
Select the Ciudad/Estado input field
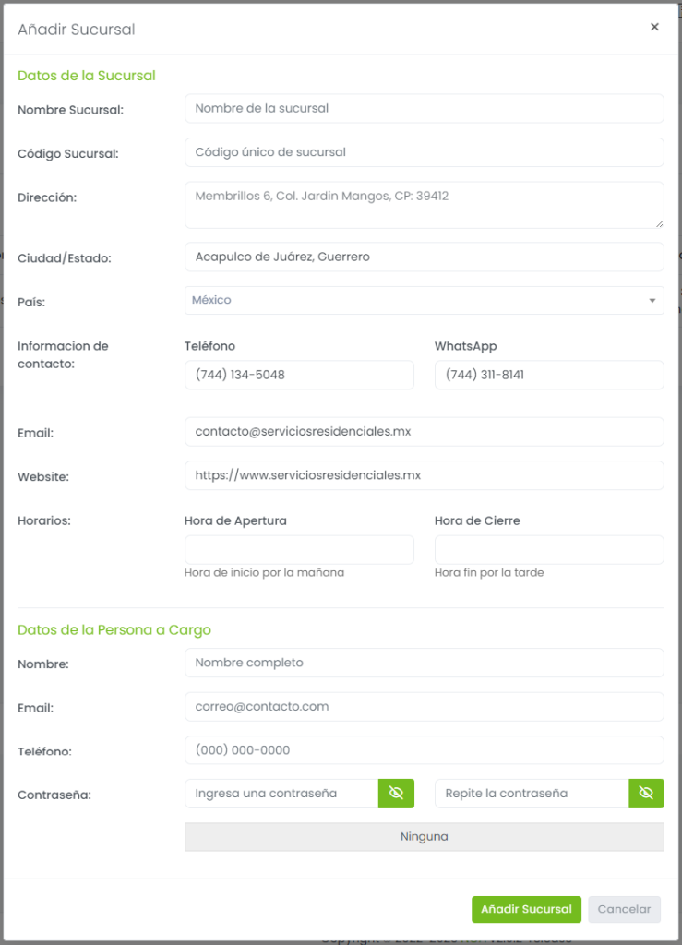point(425,257)
